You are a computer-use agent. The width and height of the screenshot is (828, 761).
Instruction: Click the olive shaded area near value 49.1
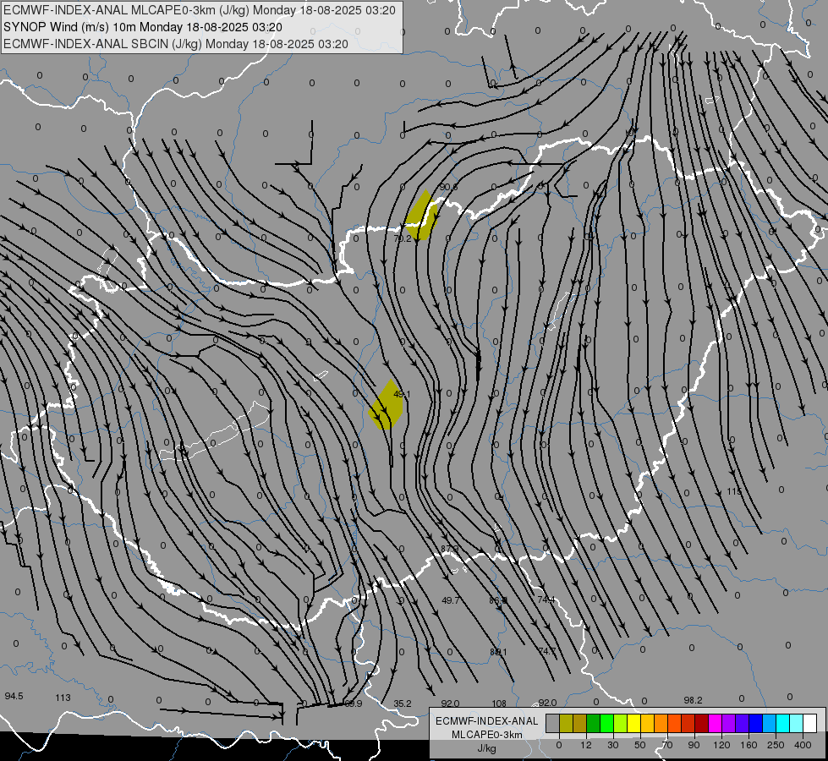[x=387, y=404]
